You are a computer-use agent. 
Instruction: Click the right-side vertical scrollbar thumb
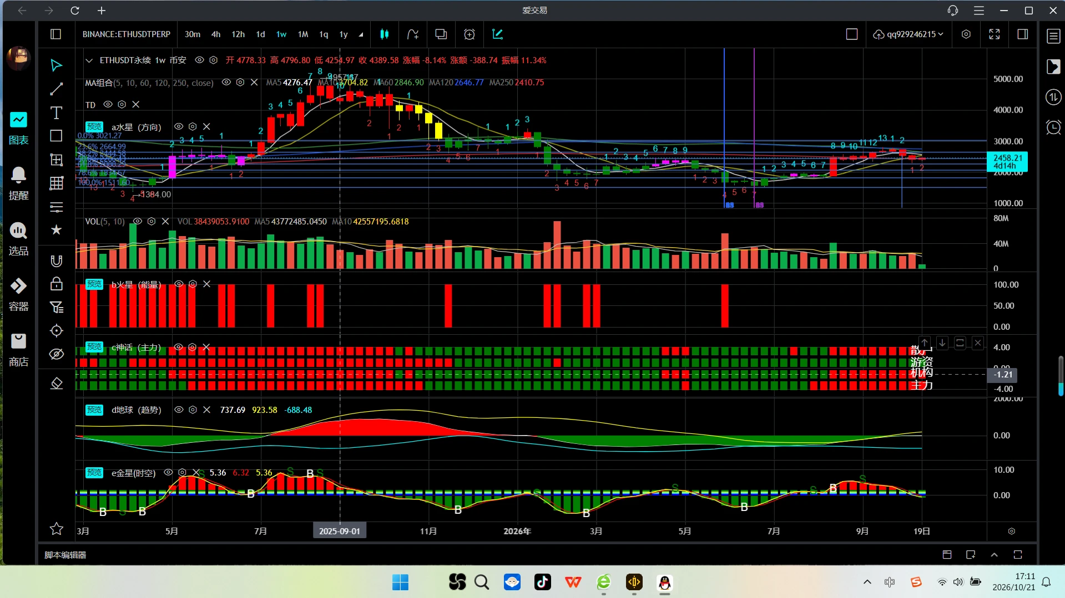(x=1061, y=376)
